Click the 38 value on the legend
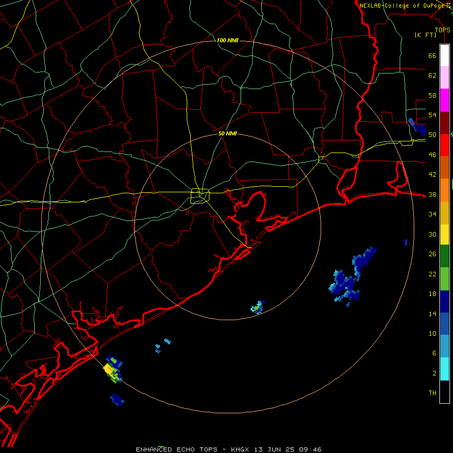 click(x=432, y=194)
